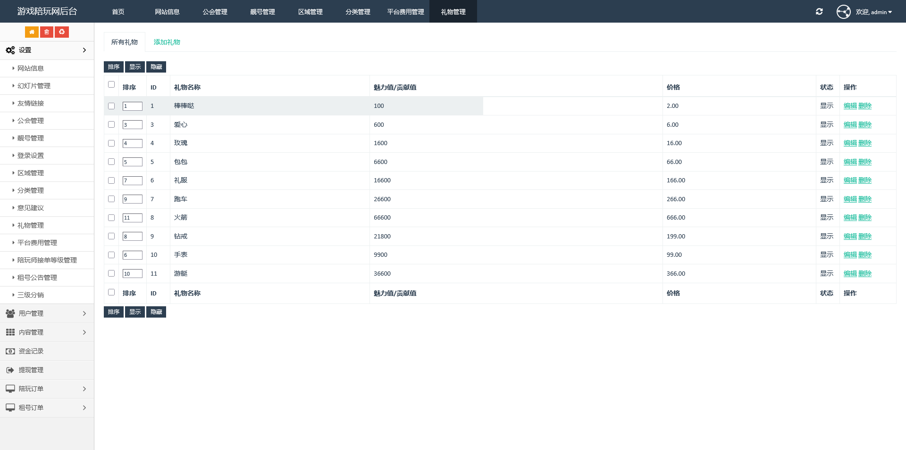Image resolution: width=906 pixels, height=450 pixels.
Task: Click the red recycle icon button
Action: pos(62,32)
